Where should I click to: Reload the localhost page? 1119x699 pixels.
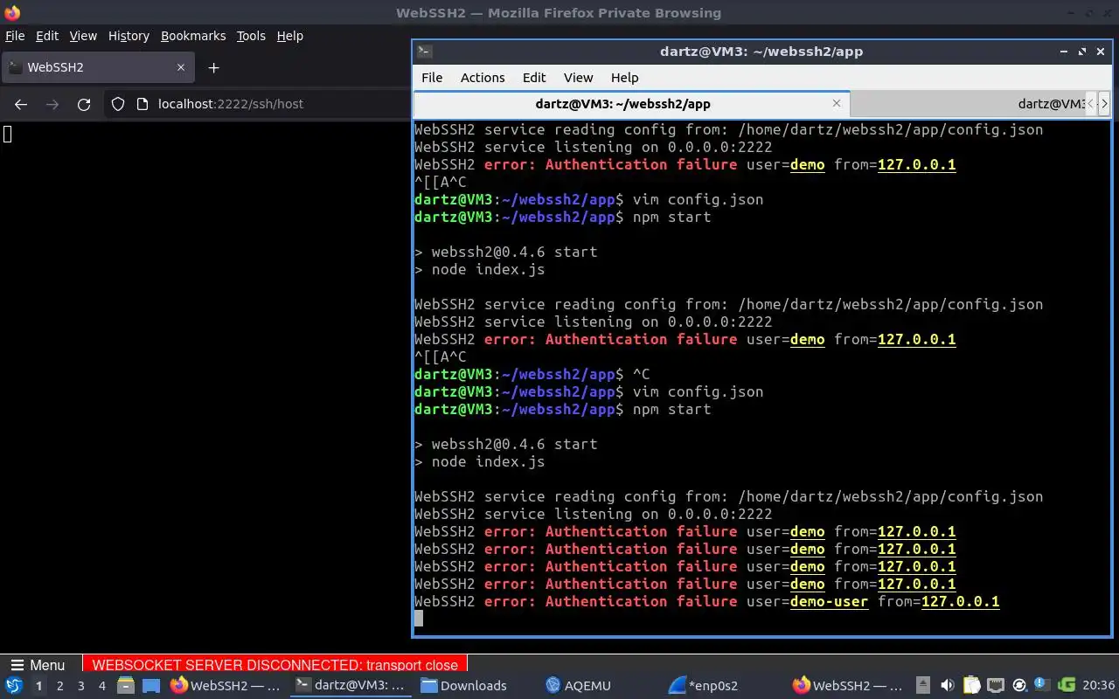pos(84,104)
